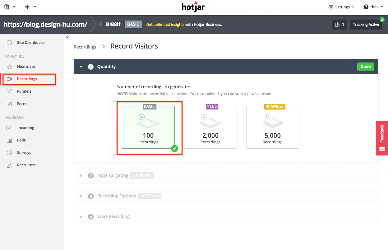Click the PLUS plan label tag

(x=212, y=106)
